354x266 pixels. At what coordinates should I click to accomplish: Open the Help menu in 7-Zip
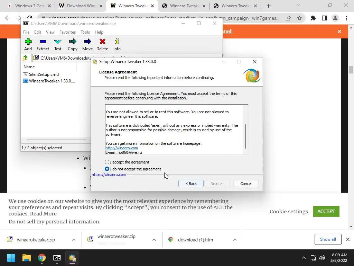click(x=99, y=32)
